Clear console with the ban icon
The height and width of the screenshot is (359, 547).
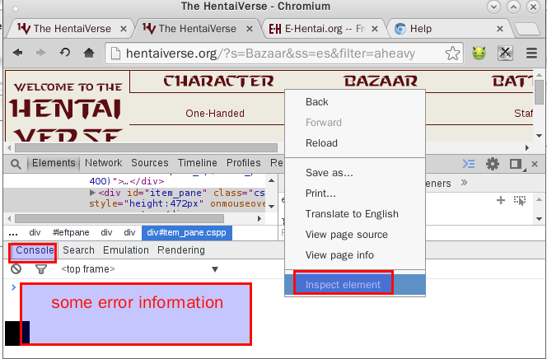click(x=16, y=269)
